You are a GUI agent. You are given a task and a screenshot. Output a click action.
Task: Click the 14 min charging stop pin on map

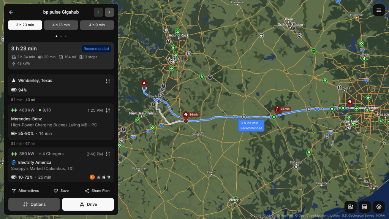[x=186, y=115]
